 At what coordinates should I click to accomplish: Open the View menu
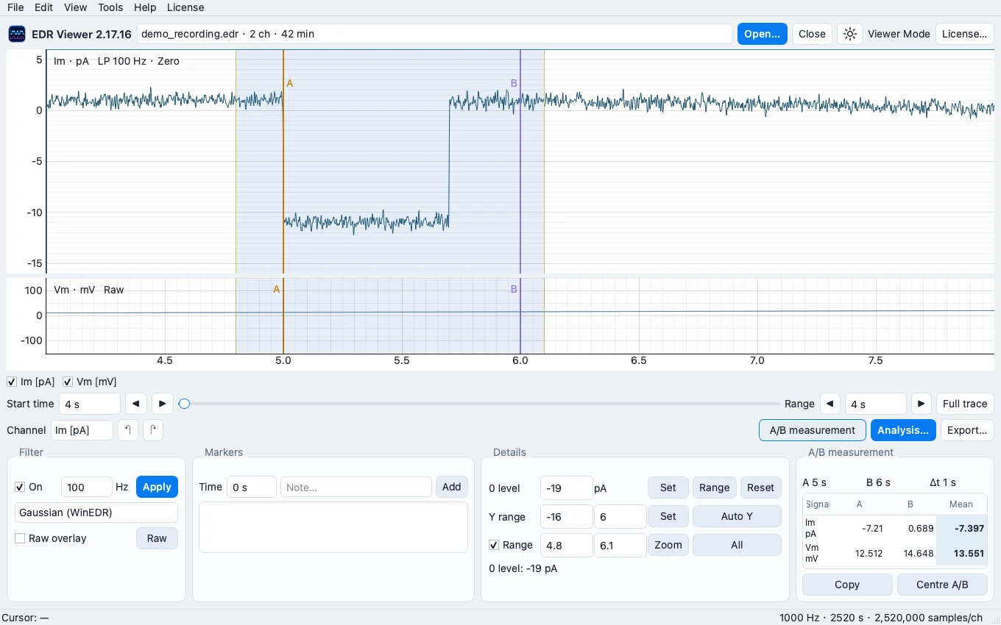click(75, 7)
